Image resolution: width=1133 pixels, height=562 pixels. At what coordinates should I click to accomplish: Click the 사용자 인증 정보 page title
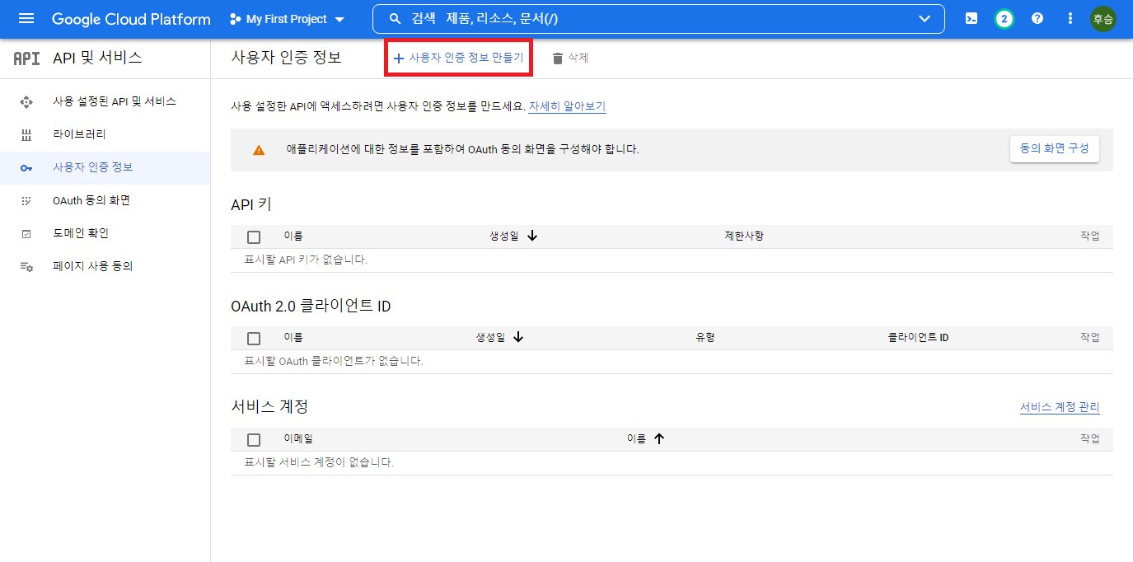click(286, 58)
